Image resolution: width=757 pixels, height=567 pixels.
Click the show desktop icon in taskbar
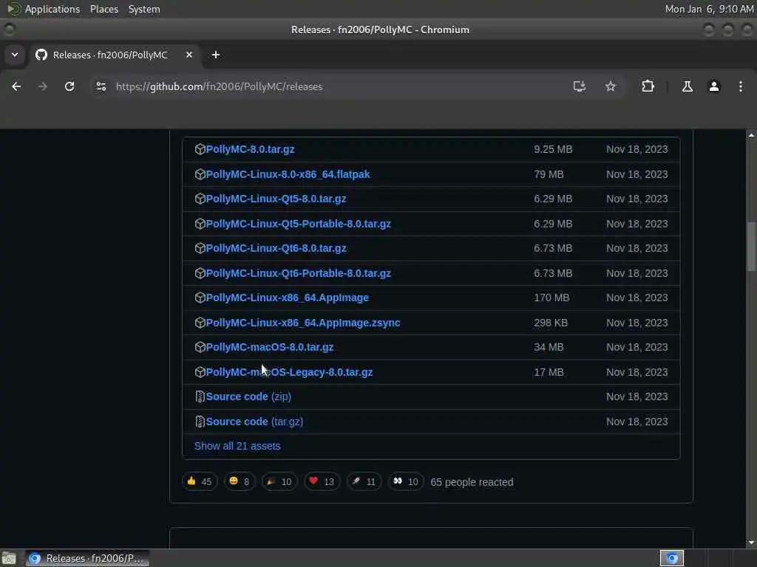[9, 558]
